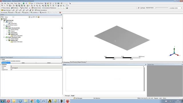Screen dimensions: 183x103
Task: Open Skype from the taskbar
Action: (38, 101)
